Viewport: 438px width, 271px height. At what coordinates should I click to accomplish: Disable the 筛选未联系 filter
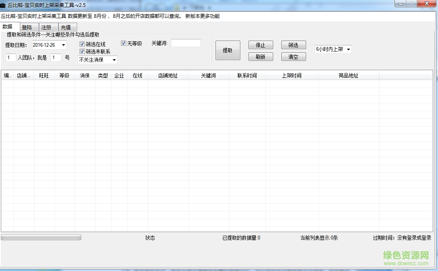point(82,51)
